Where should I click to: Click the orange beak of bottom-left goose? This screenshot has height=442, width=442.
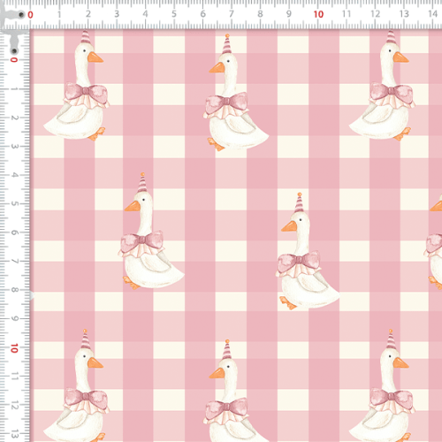(95, 363)
